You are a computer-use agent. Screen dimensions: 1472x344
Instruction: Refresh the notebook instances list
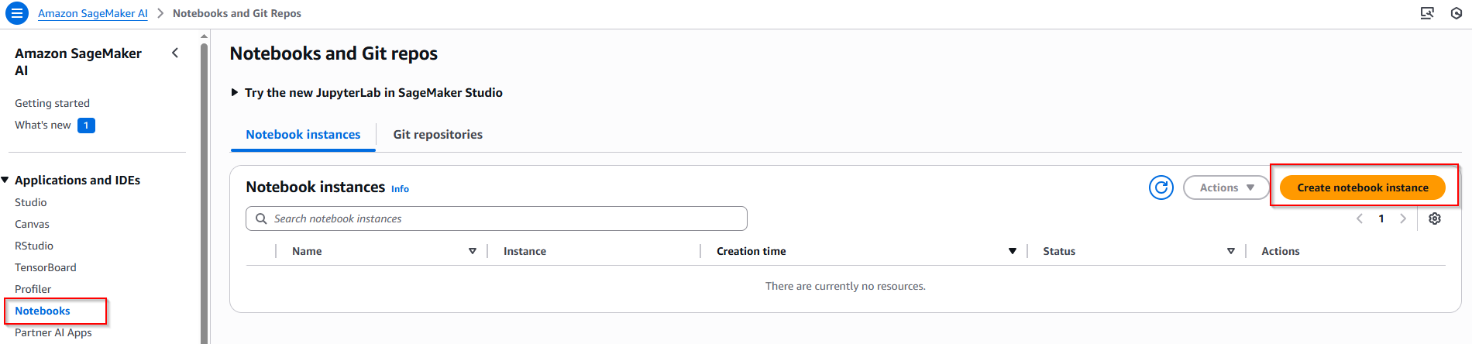(x=1161, y=187)
